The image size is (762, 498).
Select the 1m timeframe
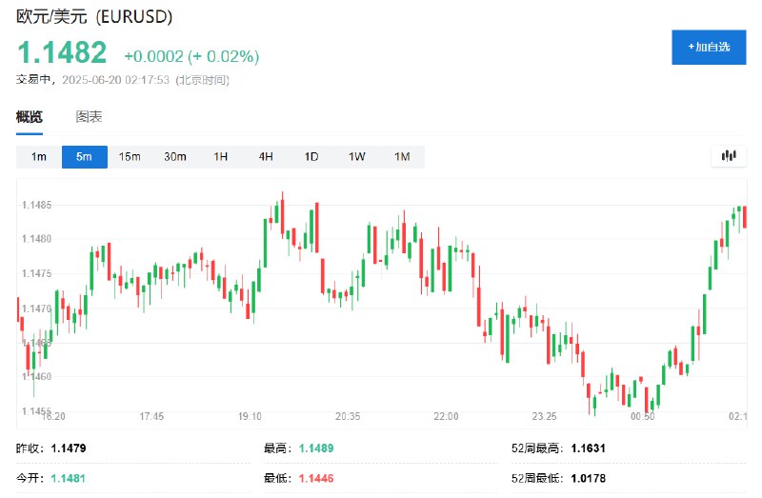(x=39, y=157)
